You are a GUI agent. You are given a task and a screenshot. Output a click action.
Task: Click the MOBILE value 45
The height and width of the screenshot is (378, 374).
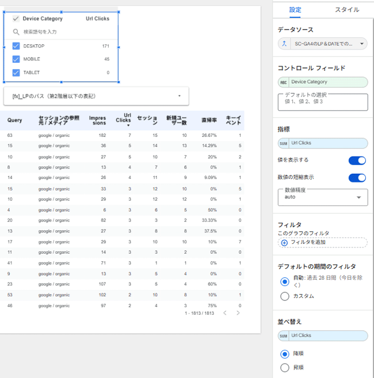(107, 59)
